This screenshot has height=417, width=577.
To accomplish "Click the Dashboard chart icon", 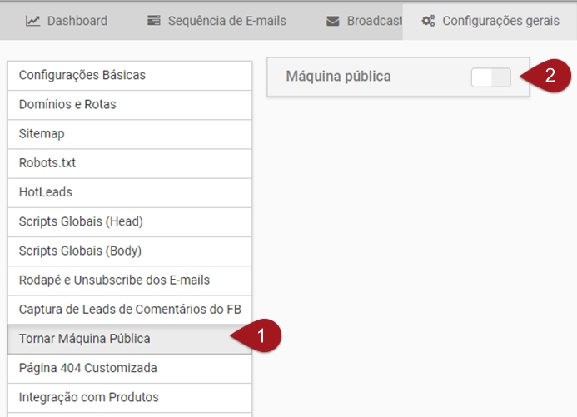I will 33,21.
